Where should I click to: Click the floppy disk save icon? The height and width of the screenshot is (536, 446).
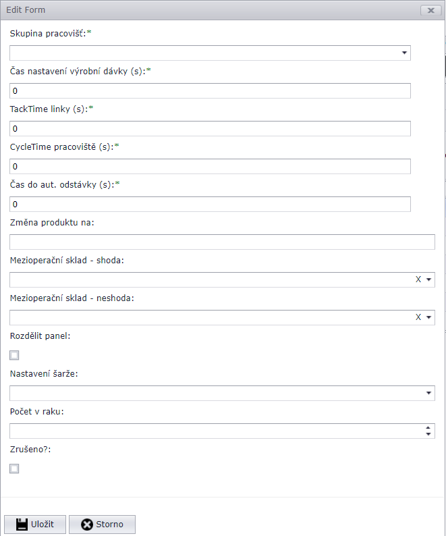click(x=21, y=525)
